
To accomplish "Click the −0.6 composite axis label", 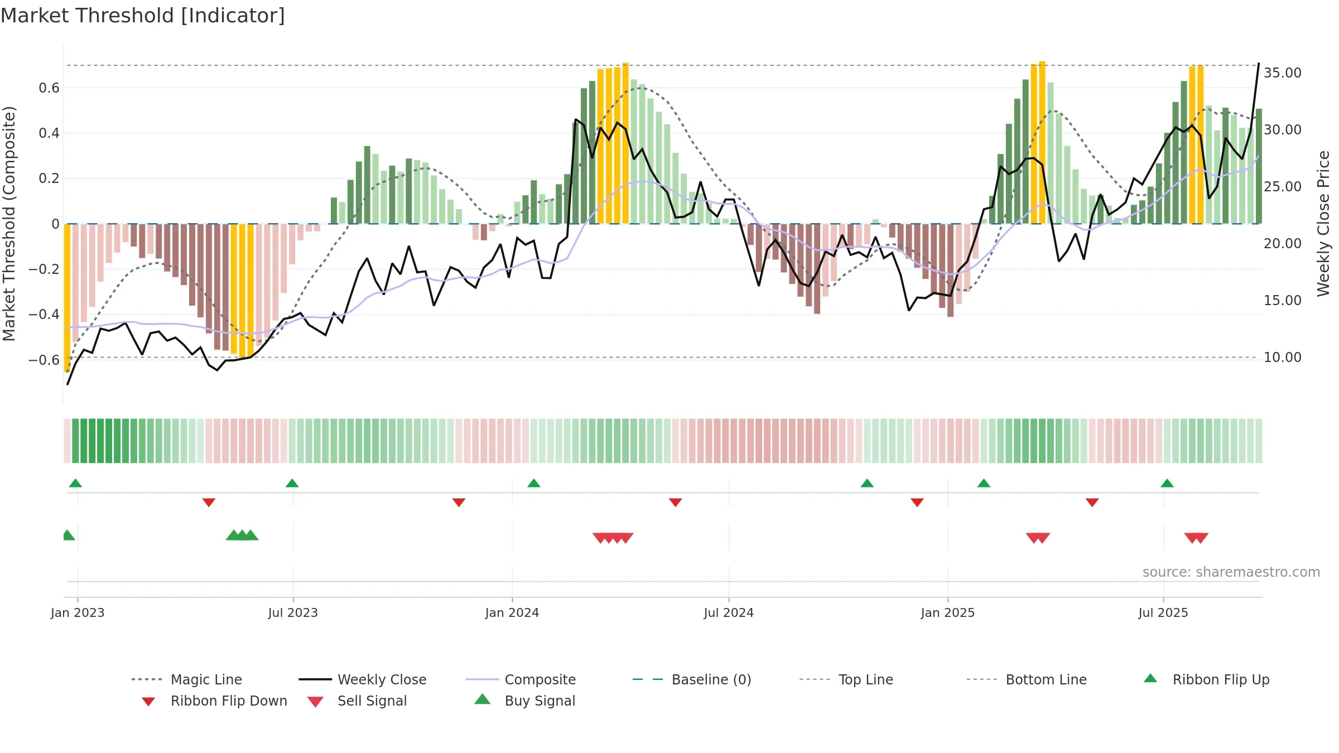I will coord(44,360).
